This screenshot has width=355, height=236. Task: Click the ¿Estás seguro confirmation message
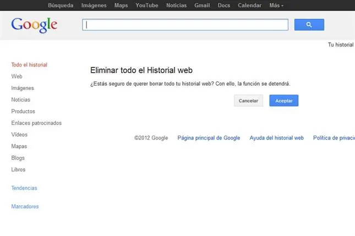(190, 84)
